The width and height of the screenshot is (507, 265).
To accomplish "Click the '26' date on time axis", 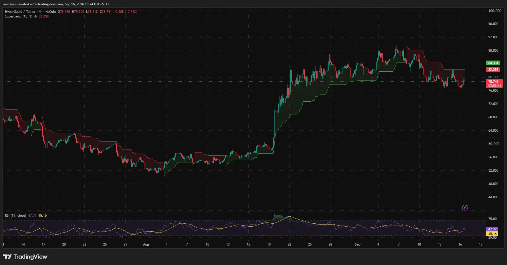I will pyautogui.click(x=105, y=244).
